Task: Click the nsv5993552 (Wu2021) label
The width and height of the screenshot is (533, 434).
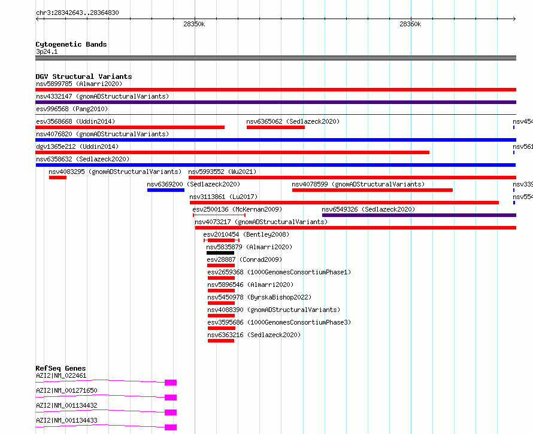Action: point(222,172)
